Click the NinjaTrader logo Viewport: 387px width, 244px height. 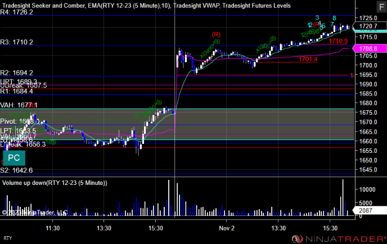[339, 239]
